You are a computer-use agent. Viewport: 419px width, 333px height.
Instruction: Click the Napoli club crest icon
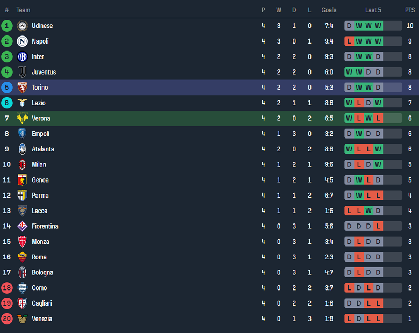pos(22,41)
